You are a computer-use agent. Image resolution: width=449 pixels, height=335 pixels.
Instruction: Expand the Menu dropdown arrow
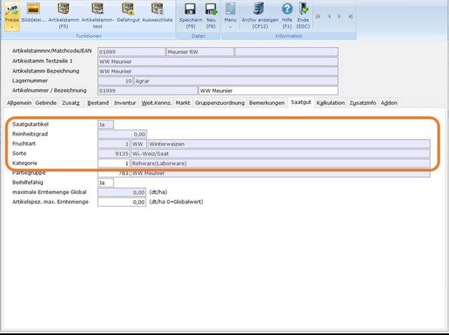point(230,28)
